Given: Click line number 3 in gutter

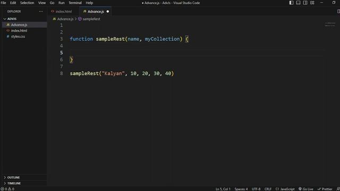Looking at the screenshot, I should 62,39.
